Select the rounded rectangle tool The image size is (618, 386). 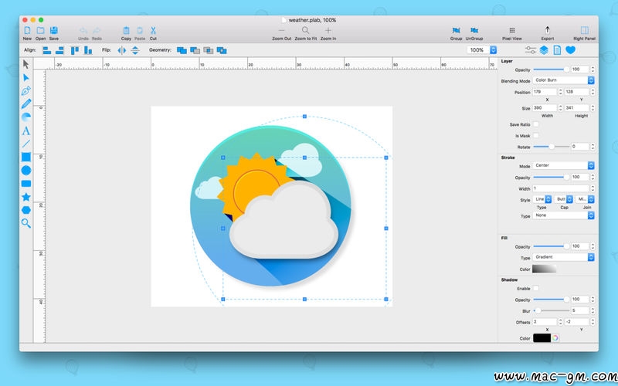pos(26,184)
